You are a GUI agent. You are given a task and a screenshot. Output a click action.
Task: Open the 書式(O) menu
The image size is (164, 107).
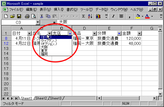click(x=72, y=10)
